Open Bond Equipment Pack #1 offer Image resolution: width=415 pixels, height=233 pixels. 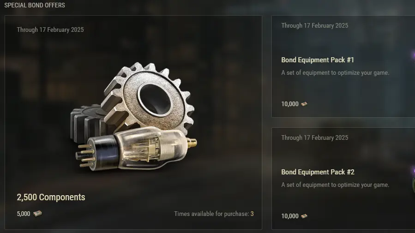318,60
